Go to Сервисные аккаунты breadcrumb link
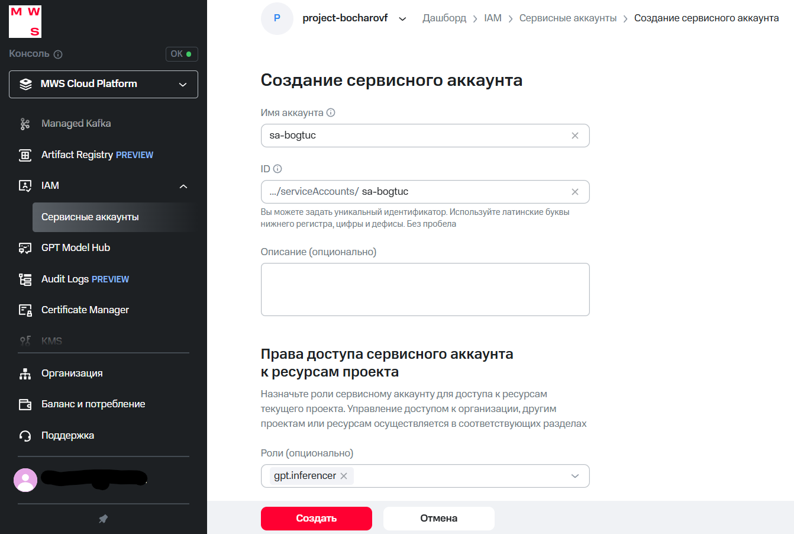794x534 pixels. click(568, 18)
